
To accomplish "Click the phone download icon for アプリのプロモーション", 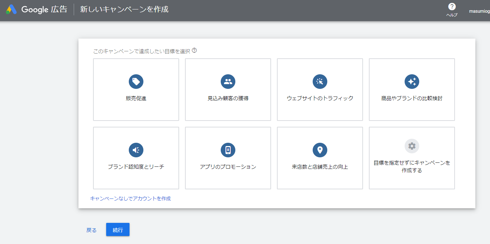I will tap(228, 150).
